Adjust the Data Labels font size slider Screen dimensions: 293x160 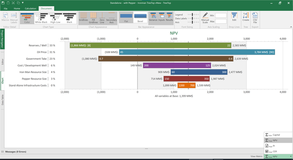193,18
